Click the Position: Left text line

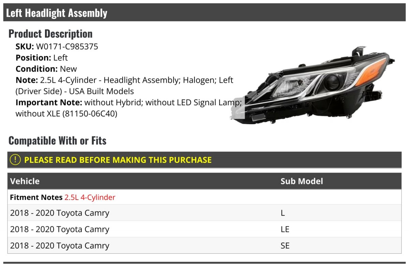point(42,58)
